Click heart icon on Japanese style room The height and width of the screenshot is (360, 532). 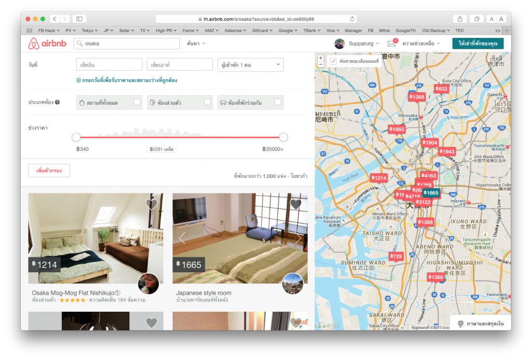296,204
